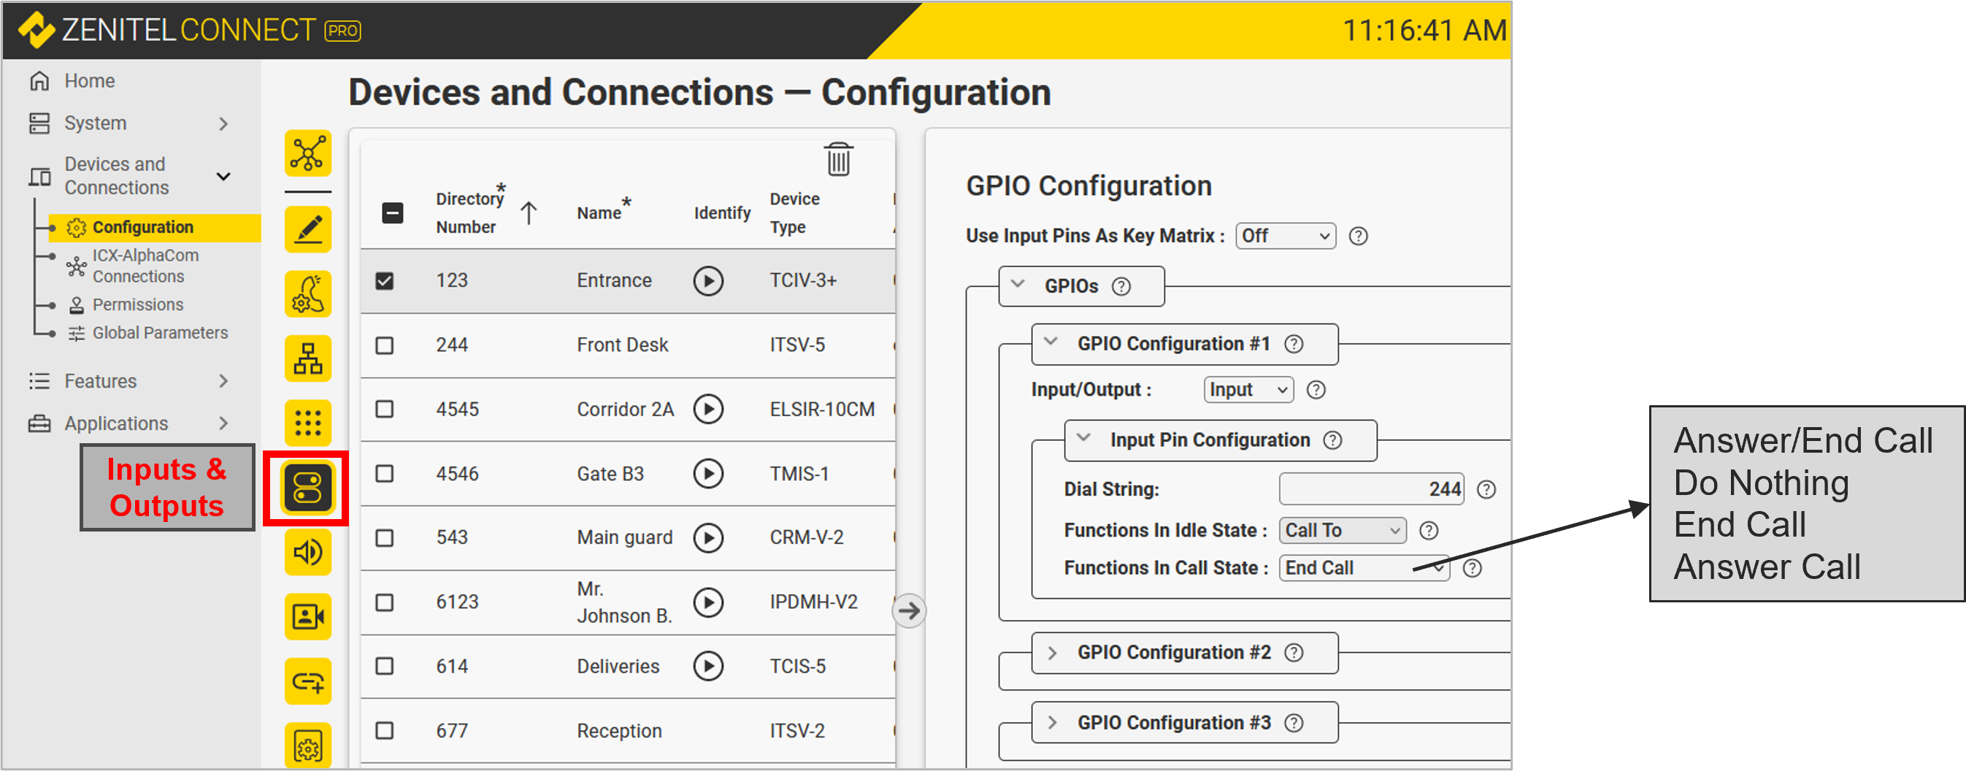This screenshot has width=1966, height=771.
Task: Click help icon next to Dial String
Action: point(1486,489)
